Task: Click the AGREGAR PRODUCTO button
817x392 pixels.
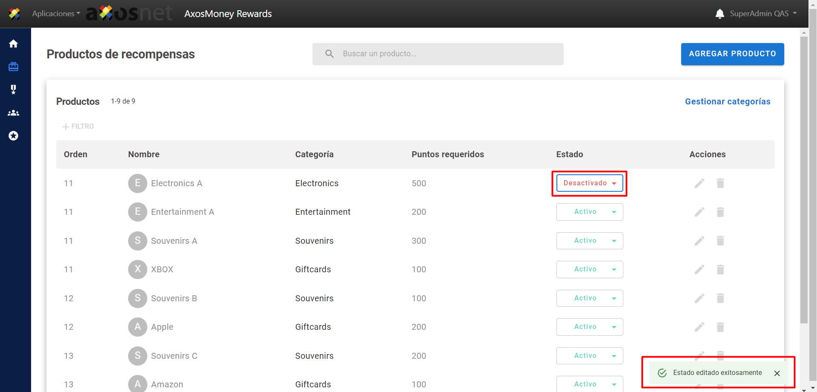Action: tap(732, 54)
